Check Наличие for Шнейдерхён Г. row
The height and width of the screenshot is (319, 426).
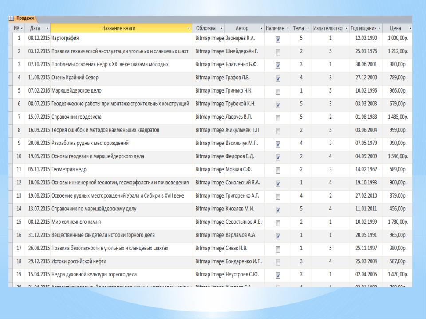(278, 52)
